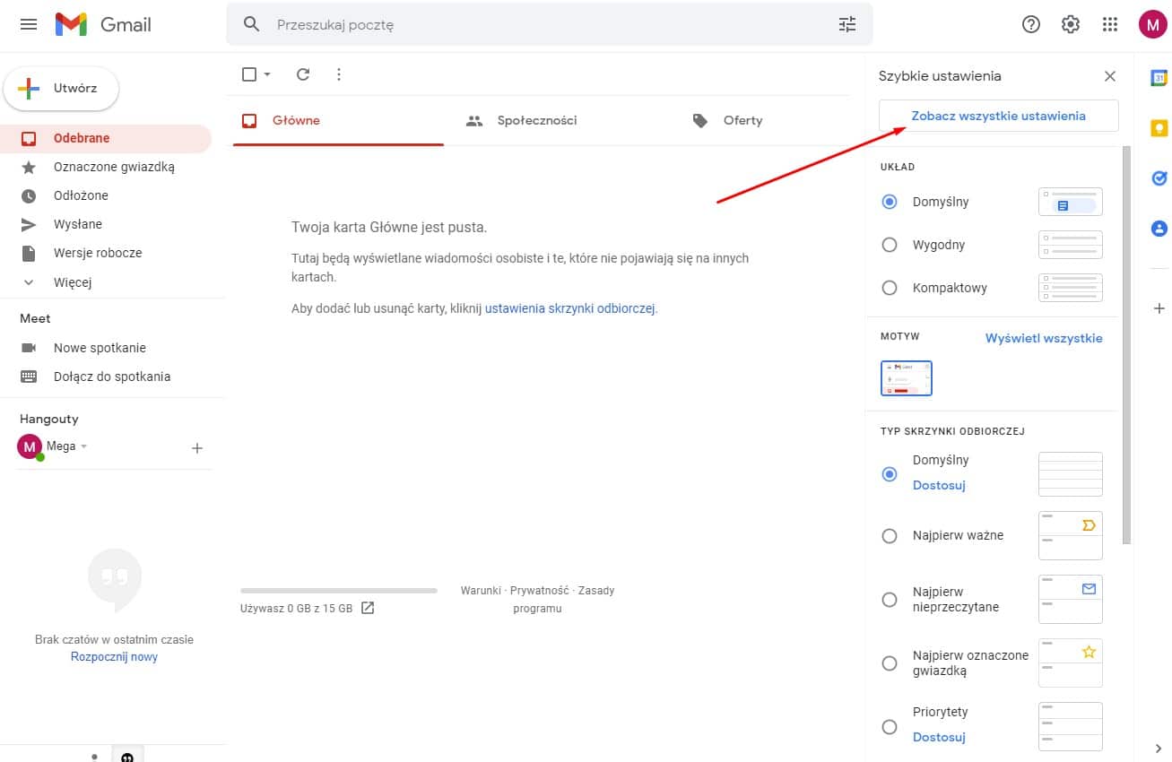Select Najpierw nieprzeczytane inbox type
Screen dimensions: 1172x762
tap(890, 600)
